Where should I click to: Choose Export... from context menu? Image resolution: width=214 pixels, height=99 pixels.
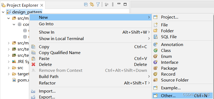click(x=91, y=97)
